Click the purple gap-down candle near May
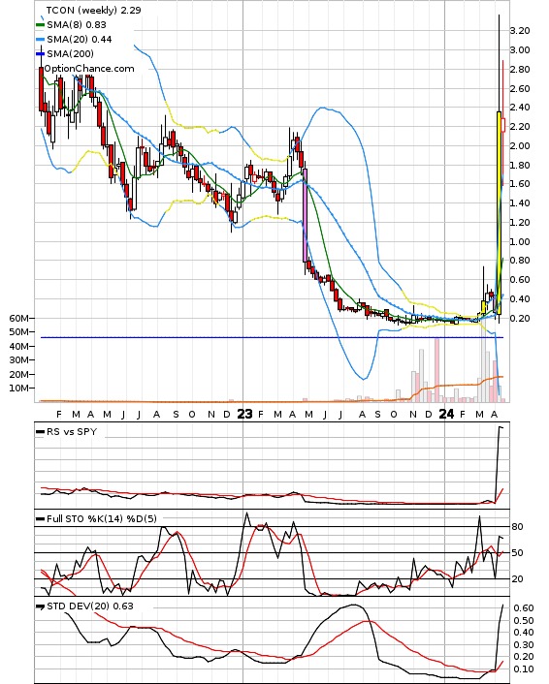 click(x=305, y=215)
